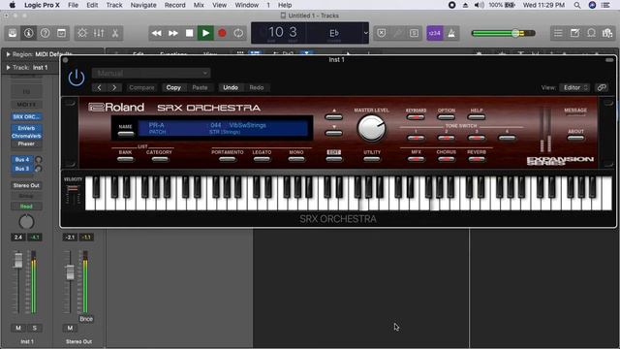
Task: Open the CATEGORY list button
Action: pos(159,159)
